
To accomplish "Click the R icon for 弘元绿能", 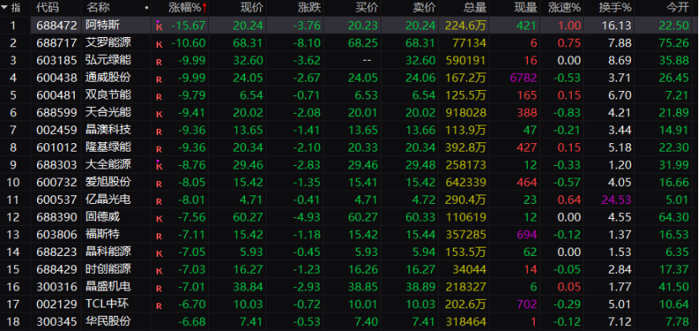I will [158, 62].
